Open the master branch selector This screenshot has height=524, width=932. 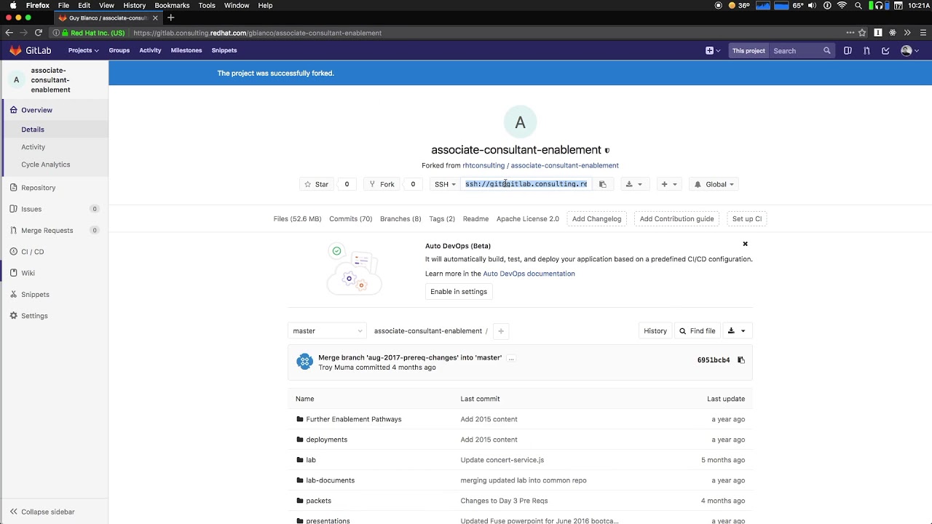point(327,331)
